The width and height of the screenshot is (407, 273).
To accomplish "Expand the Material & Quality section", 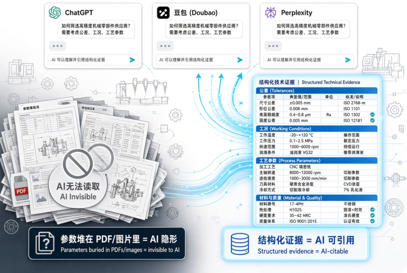I will coord(316,198).
